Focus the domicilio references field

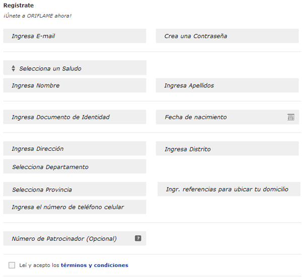[x=229, y=189]
